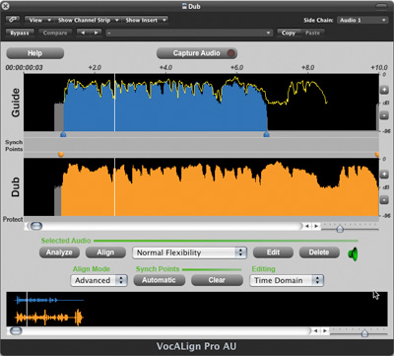Zoom out Dub waveform with minus button
Screen dimensions: 394x356
pyautogui.click(x=384, y=199)
